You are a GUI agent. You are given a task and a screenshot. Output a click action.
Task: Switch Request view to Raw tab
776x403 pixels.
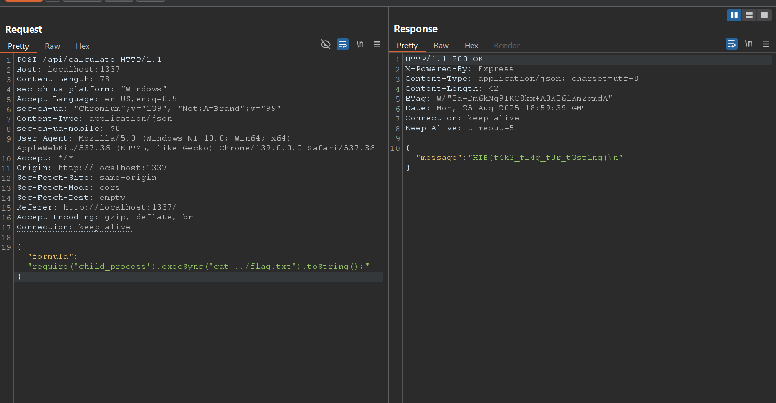tap(52, 46)
